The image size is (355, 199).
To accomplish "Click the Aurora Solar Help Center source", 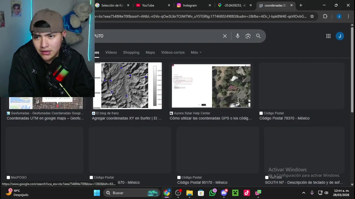I will [190, 113].
